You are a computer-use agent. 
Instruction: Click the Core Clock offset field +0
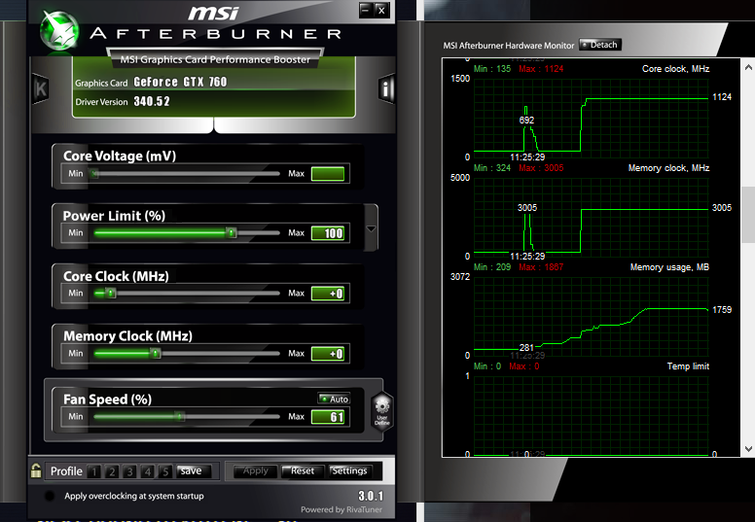pos(328,294)
